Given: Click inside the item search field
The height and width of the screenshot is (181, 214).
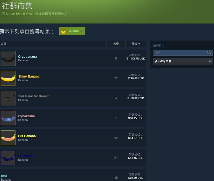Looking at the screenshot, I should 180,53.
